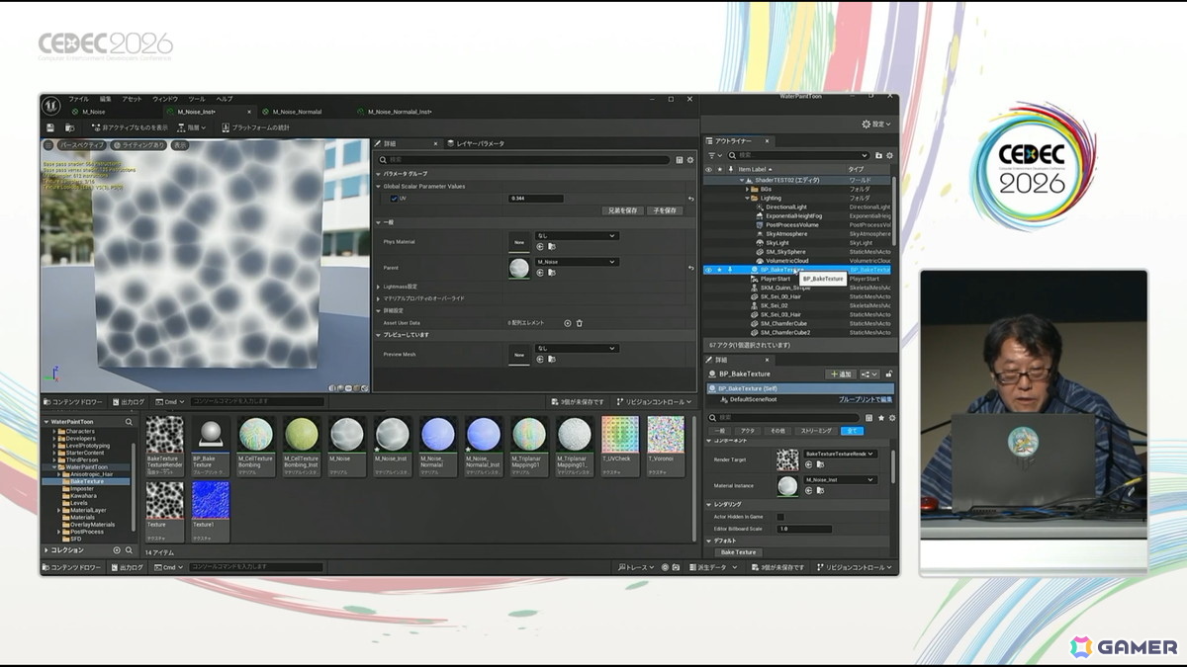Click the lock icon in the BP_BakeTexture details header
1187x667 pixels.
point(889,375)
